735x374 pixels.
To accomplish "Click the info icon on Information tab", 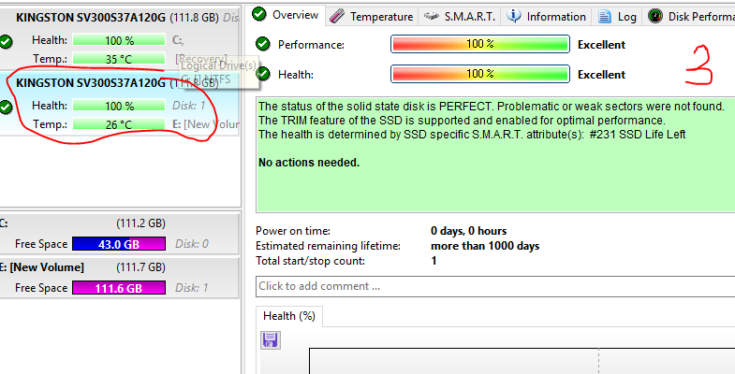I will pos(514,17).
